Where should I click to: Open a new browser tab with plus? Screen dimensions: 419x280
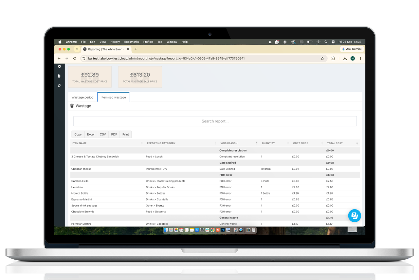pyautogui.click(x=136, y=49)
